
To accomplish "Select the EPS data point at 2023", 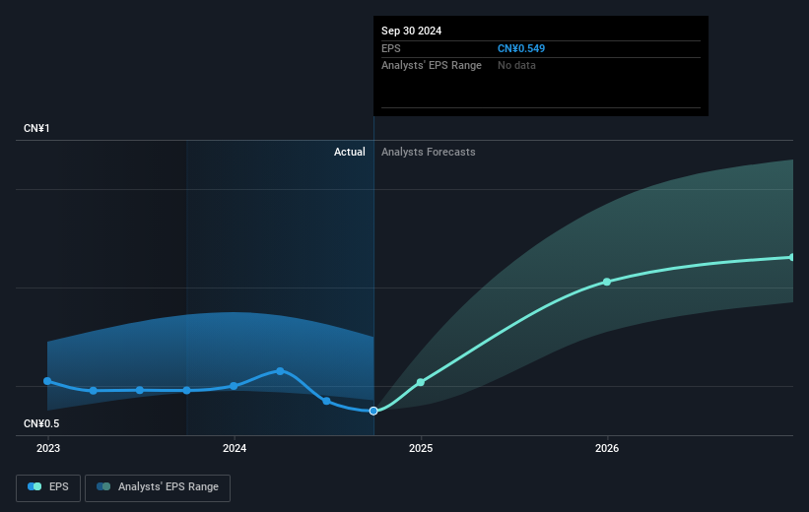I will 47,381.
